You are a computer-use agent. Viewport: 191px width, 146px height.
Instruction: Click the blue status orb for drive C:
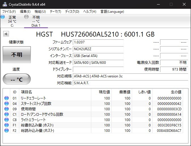pos(3,17)
